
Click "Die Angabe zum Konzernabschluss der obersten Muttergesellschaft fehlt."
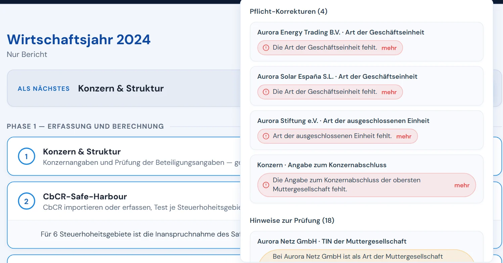click(347, 185)
